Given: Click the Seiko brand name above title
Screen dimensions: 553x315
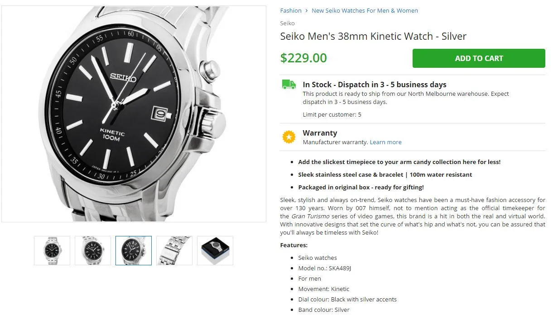Looking at the screenshot, I should pos(287,23).
